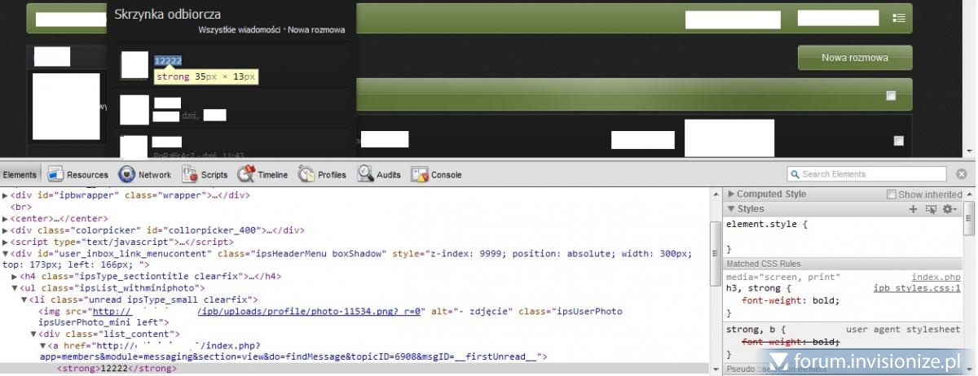Screen dimensions: 978x376
Task: Expand the ipbwrapper div node
Action: [x=7, y=196]
